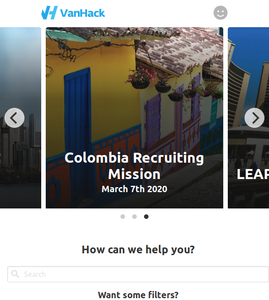Select the first carousel dot indicator

click(123, 217)
